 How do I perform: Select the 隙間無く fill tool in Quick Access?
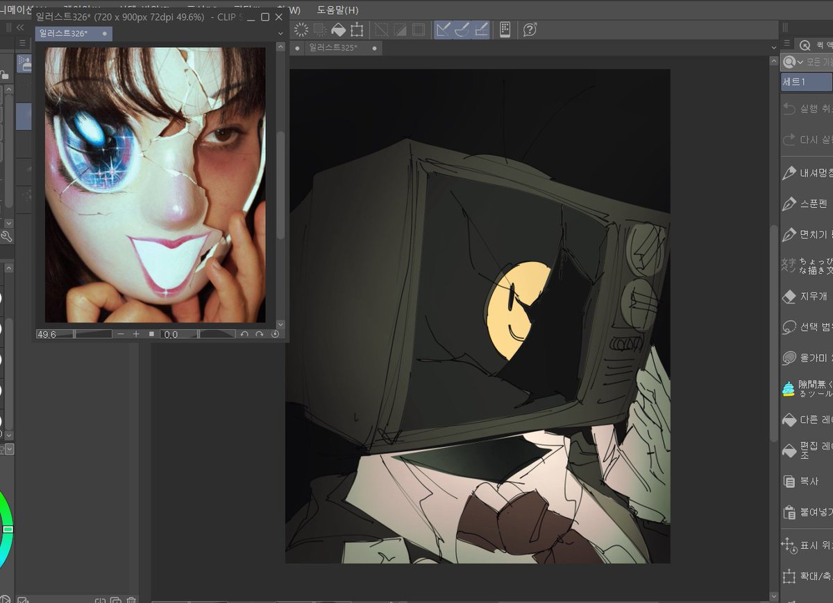[807, 388]
